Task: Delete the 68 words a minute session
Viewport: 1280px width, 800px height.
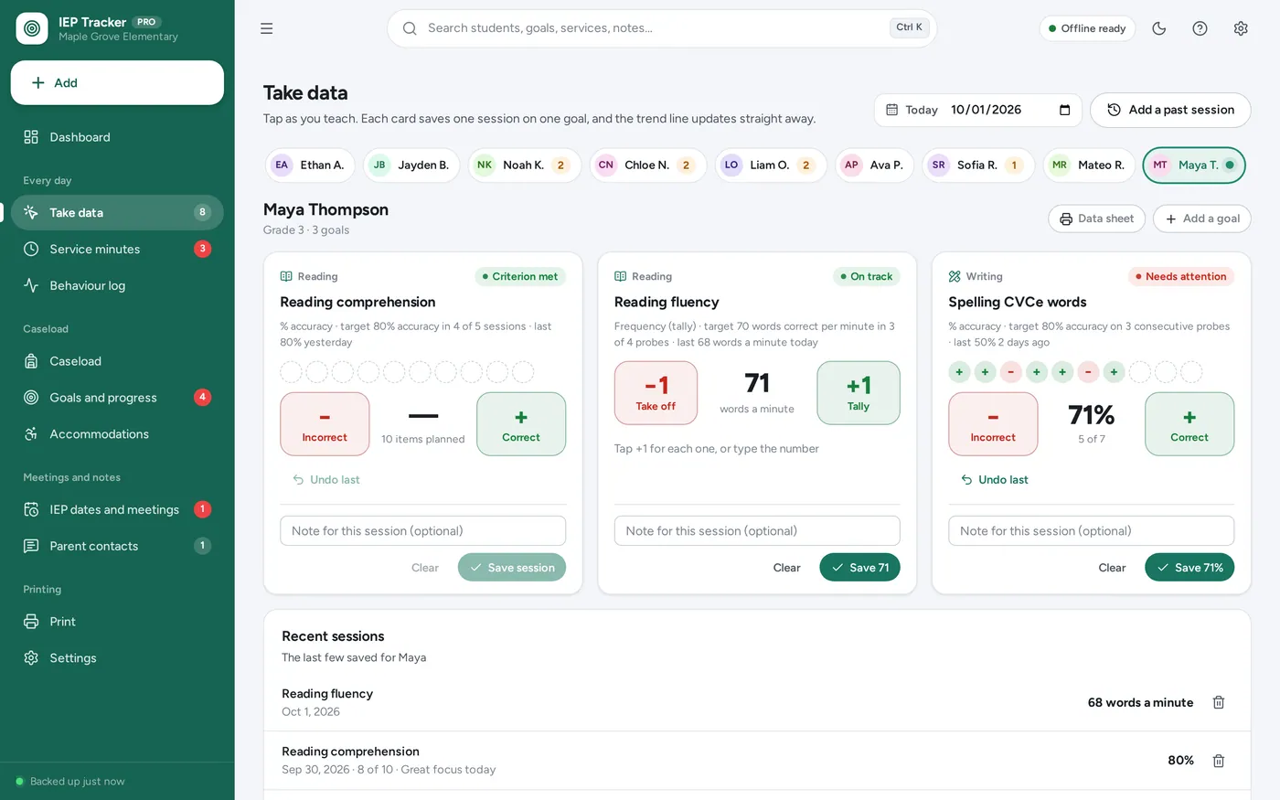Action: tap(1219, 702)
